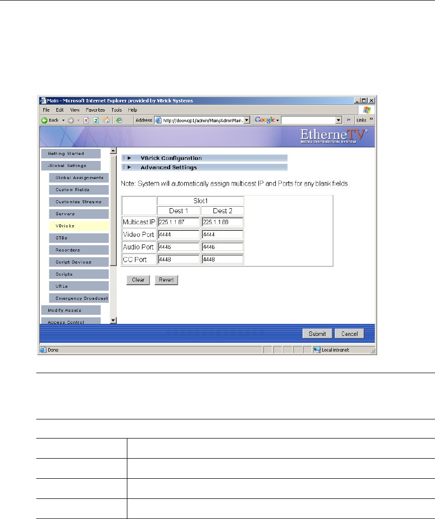Click the Local intranet zone icon
Viewport: 435px width, 519px height.
coord(317,350)
